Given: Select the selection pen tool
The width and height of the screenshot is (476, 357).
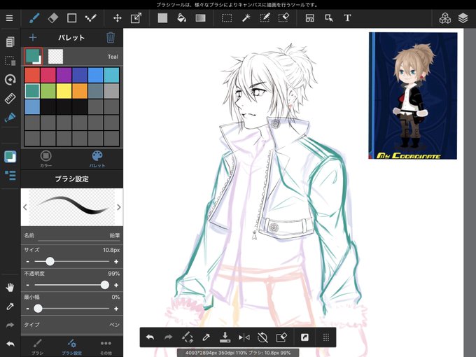Looking at the screenshot, I should [265, 18].
